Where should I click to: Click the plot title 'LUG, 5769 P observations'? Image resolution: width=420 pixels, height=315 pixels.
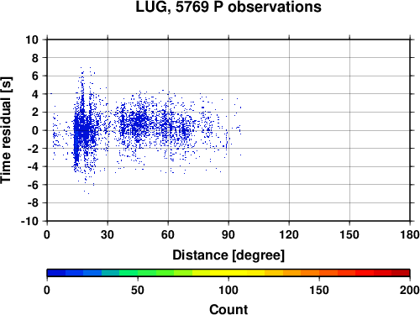coord(228,7)
